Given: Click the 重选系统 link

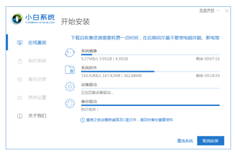Looking at the screenshot, I should (x=185, y=141).
